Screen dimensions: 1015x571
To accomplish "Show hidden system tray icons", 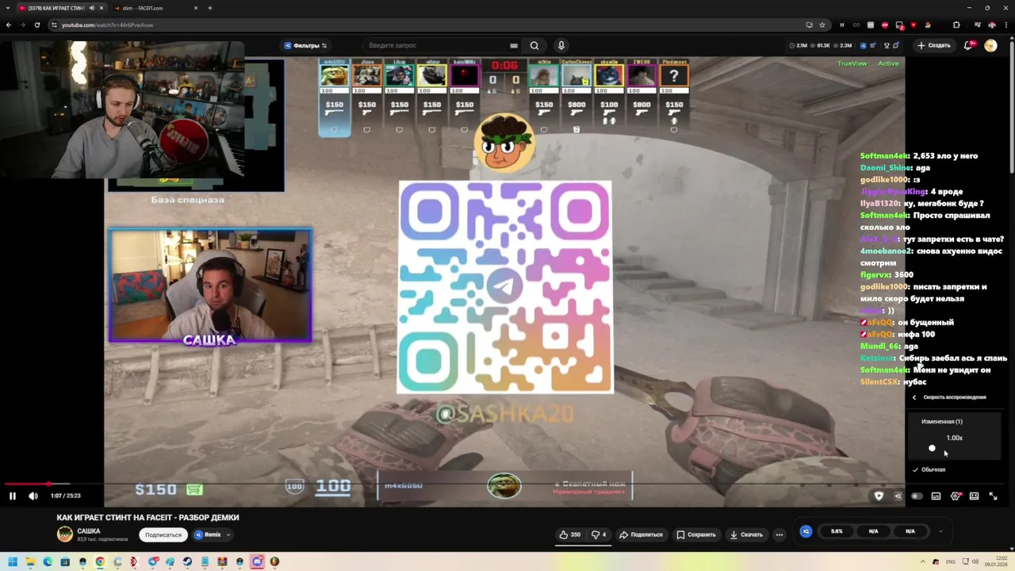I will (x=923, y=561).
